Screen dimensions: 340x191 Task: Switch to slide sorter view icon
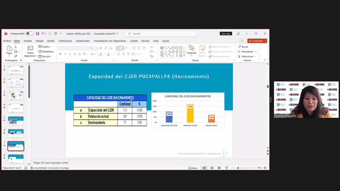coord(212,168)
